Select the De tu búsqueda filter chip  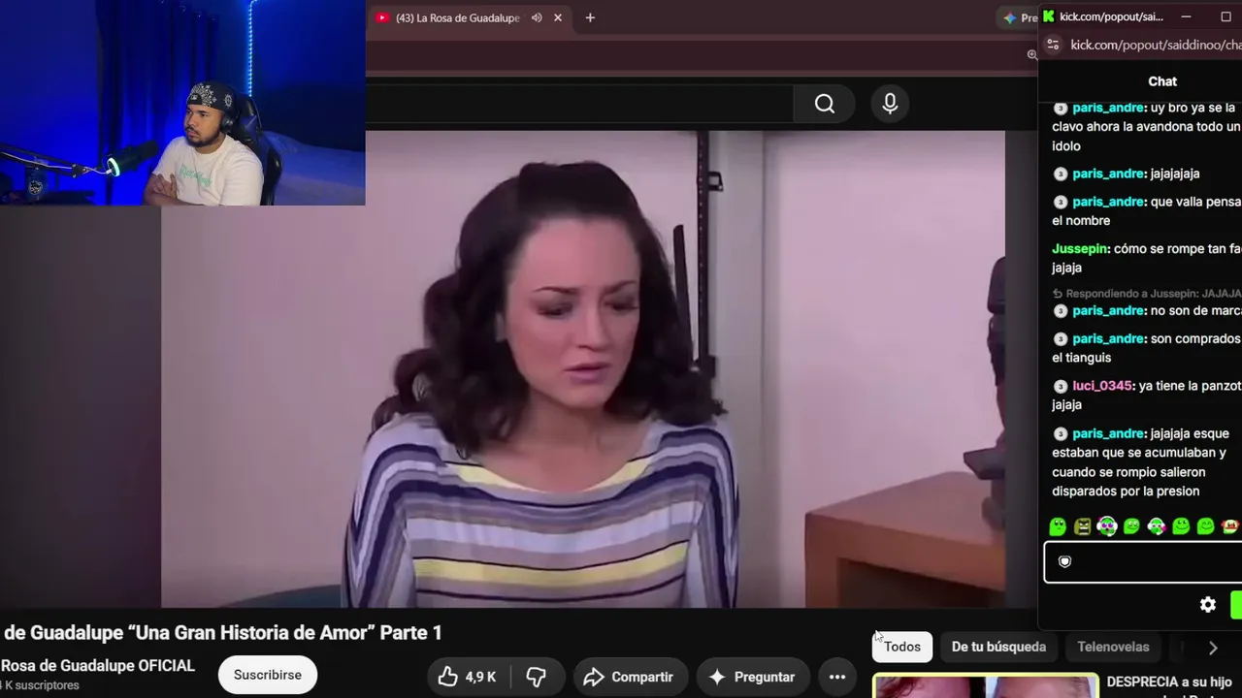coord(998,647)
